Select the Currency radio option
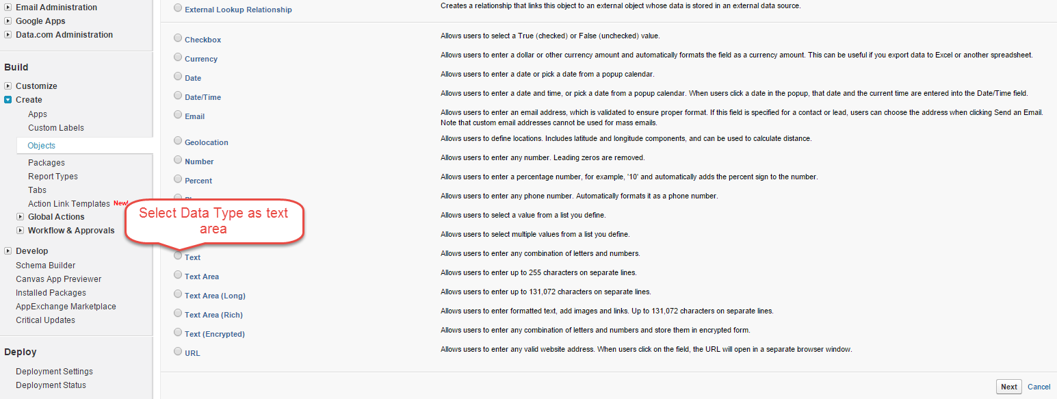Screen dimensions: 1057x399 point(178,57)
